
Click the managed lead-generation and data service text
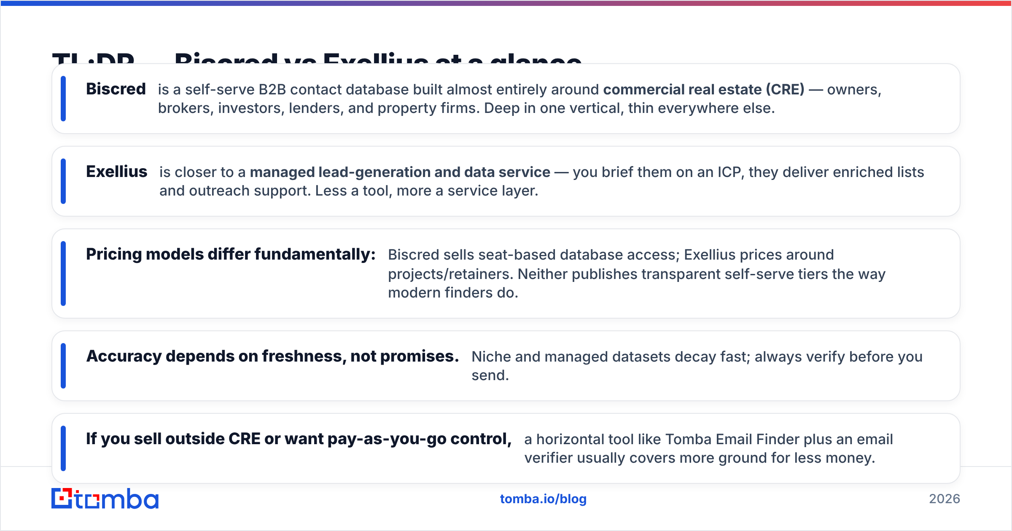(400, 172)
